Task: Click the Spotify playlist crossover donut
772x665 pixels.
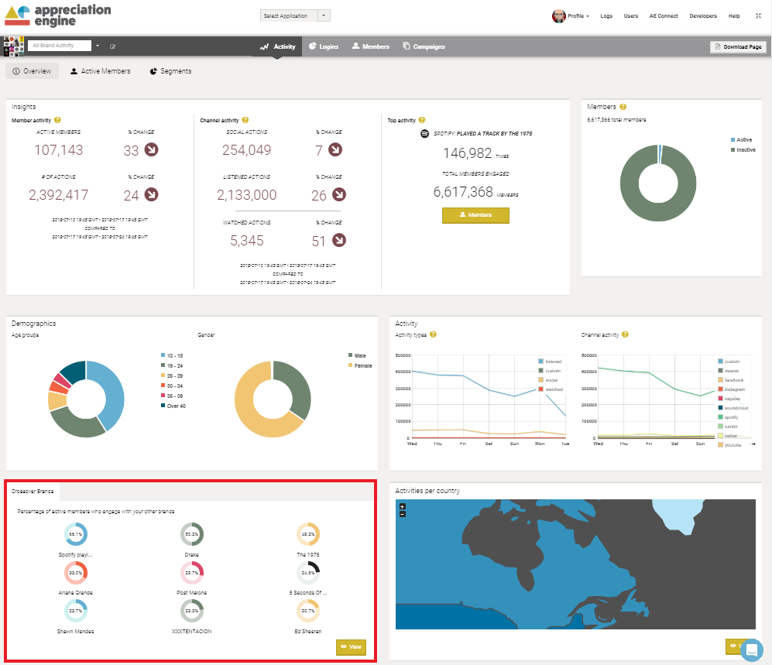Action: pyautogui.click(x=76, y=534)
